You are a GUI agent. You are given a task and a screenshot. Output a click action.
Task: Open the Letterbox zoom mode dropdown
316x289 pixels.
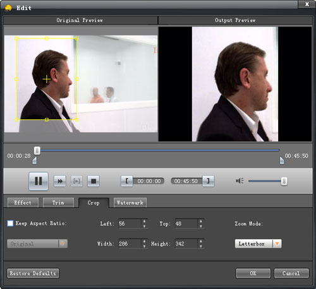point(258,244)
